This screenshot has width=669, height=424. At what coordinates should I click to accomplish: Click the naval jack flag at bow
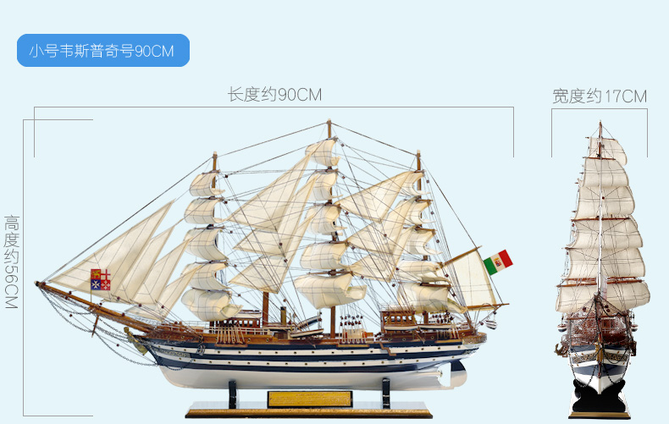pos(100,279)
